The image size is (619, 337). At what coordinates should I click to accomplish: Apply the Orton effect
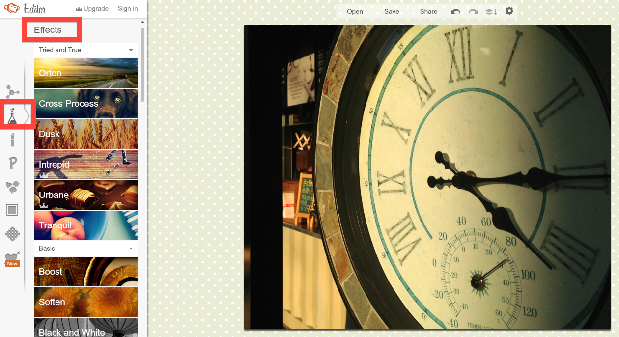tap(86, 73)
